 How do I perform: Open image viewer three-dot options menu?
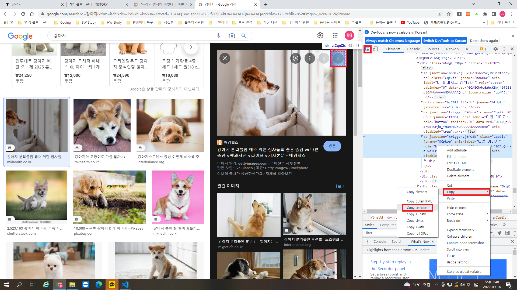310,58
